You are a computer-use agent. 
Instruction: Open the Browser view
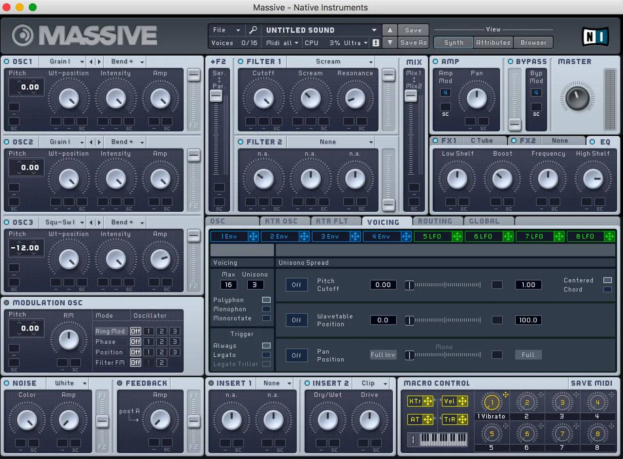(x=533, y=42)
